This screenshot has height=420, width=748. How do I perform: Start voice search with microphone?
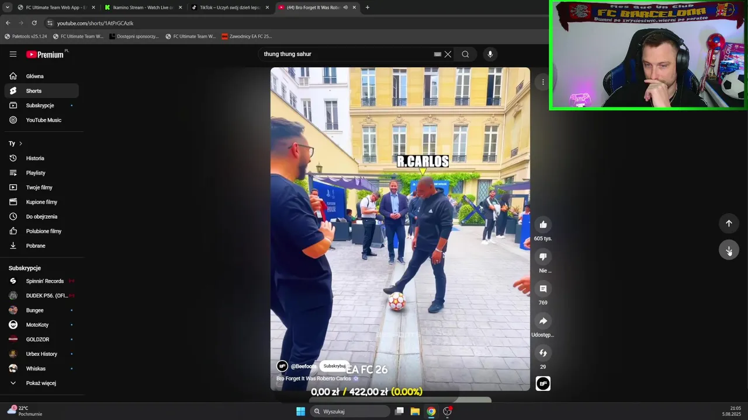tap(490, 54)
